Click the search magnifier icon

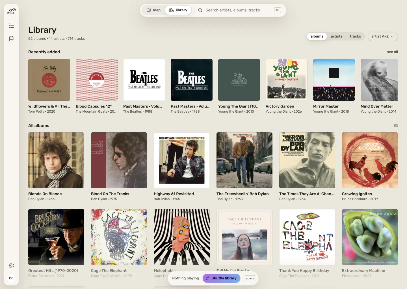200,10
